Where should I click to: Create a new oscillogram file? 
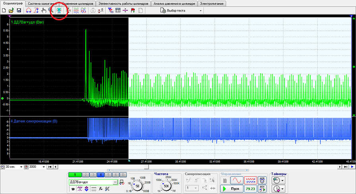tap(4, 10)
